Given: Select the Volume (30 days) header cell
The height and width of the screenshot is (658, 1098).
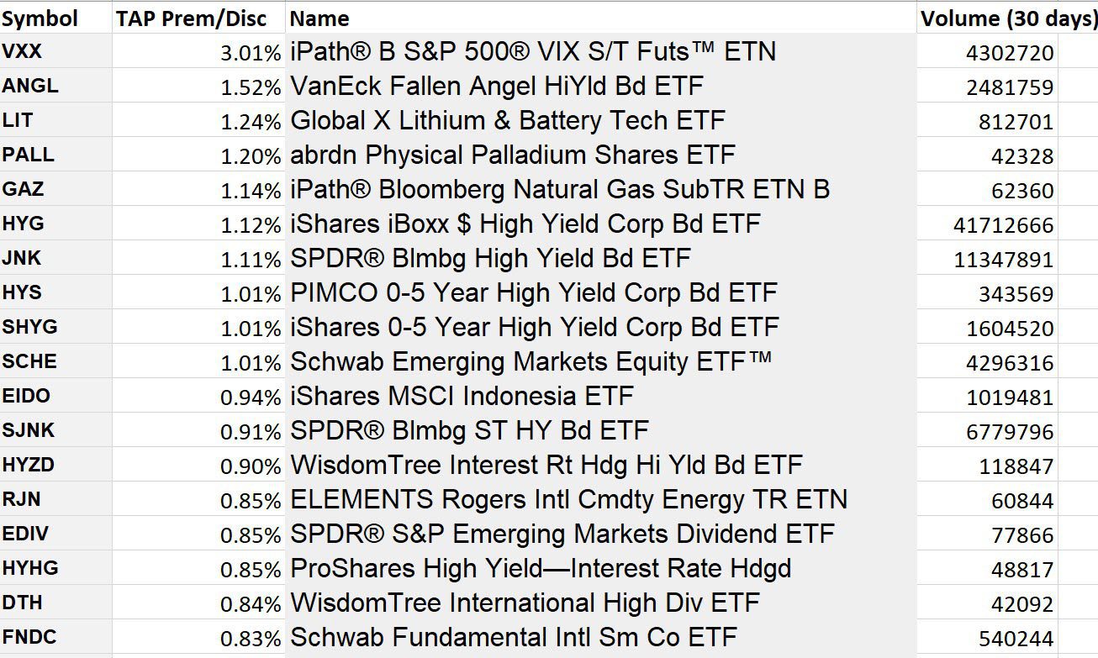Looking at the screenshot, I should (x=1008, y=18).
